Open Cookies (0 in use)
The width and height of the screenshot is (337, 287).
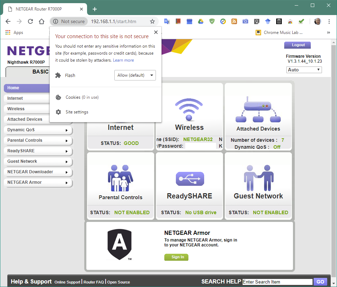[82, 97]
